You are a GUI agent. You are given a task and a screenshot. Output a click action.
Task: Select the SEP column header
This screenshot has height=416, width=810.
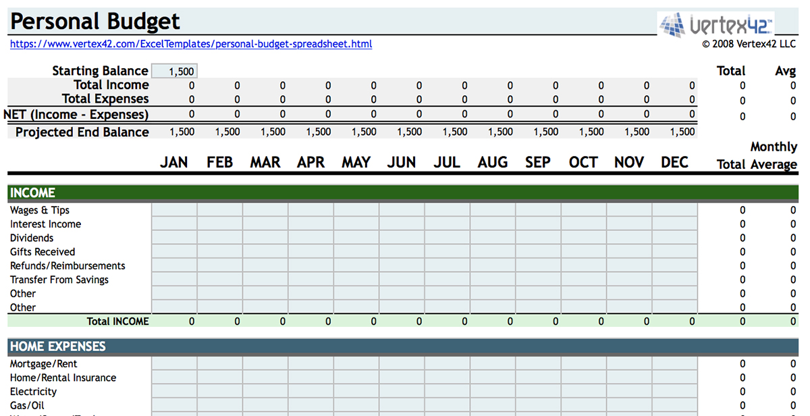click(538, 162)
